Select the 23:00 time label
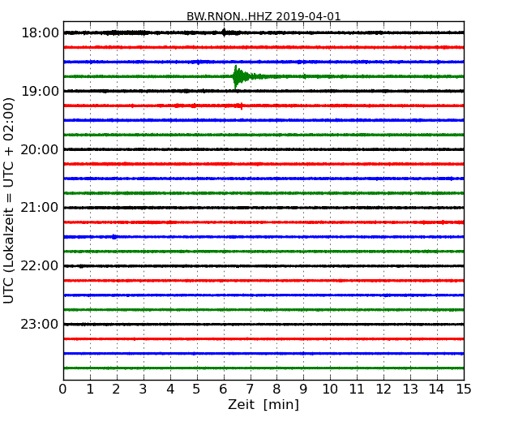This screenshot has width=527, height=422. point(40,325)
